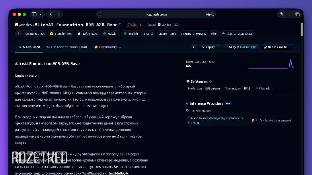Screen dimensions: 312x175
Task: Select the mixture-of-experts tag
Action: pyautogui.click(x=193, y=34)
